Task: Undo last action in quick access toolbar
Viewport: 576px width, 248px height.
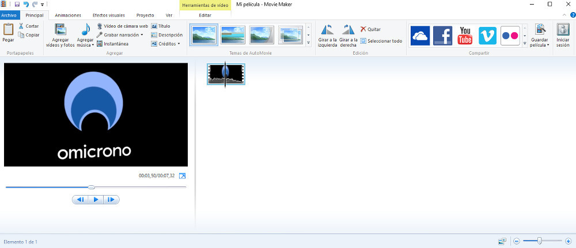Action: click(x=26, y=4)
